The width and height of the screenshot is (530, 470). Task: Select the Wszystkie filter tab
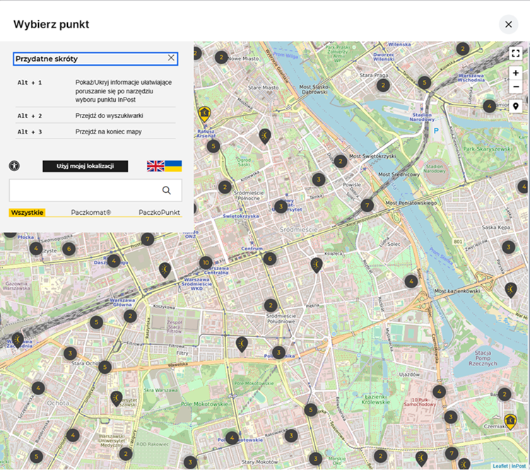click(x=27, y=212)
